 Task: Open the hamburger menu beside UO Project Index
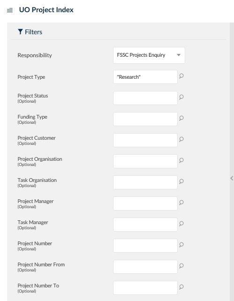tap(10, 10)
